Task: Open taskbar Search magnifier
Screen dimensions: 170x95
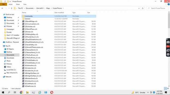Action: pos(9,92)
